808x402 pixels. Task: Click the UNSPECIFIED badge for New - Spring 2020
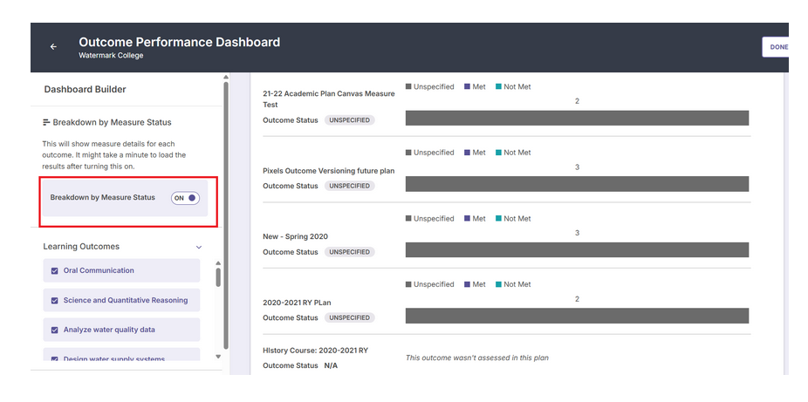349,252
